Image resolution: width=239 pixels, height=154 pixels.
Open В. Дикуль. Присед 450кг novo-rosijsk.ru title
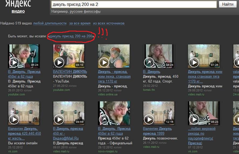pos(114,131)
